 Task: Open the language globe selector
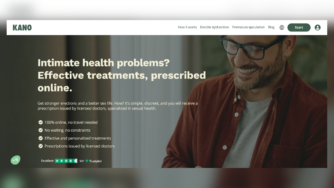pyautogui.click(x=281, y=28)
